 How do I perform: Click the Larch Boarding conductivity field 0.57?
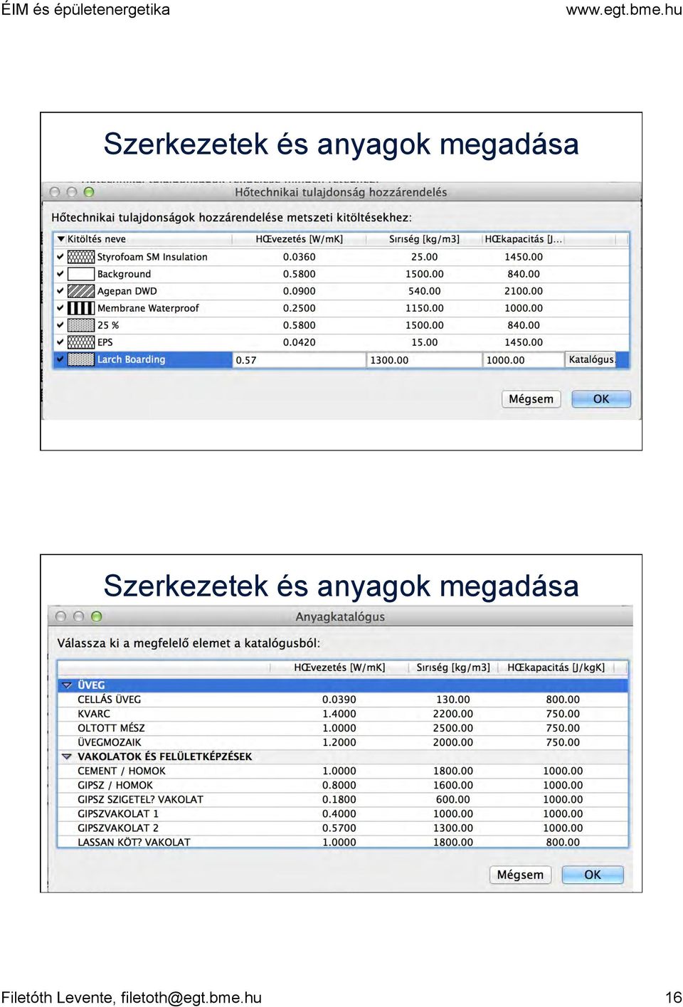click(x=299, y=360)
